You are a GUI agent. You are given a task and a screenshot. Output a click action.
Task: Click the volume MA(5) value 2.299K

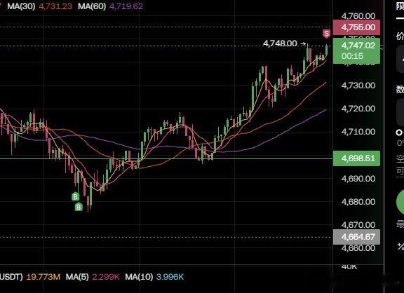point(106,277)
